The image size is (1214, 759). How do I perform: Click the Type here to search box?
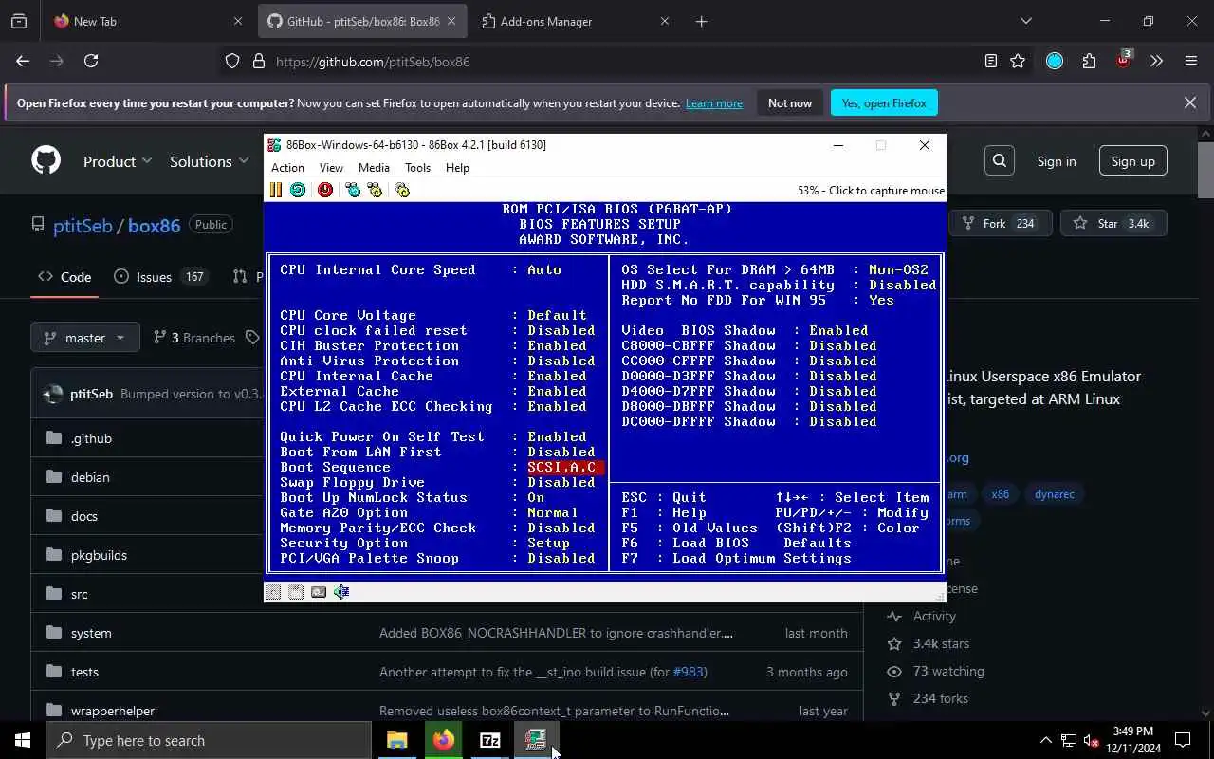pos(209,740)
